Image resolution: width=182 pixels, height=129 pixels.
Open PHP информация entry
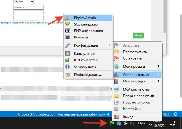pos(88,31)
